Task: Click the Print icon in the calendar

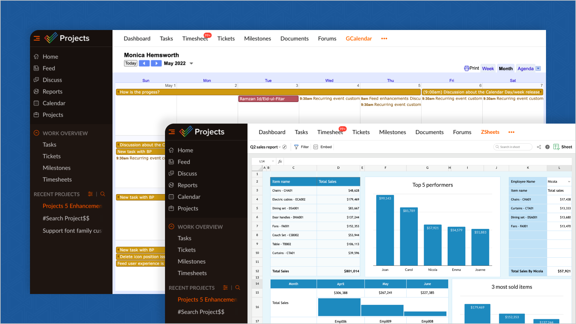Action: tap(466, 68)
